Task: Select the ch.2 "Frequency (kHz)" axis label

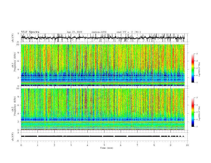Action: 15,106
